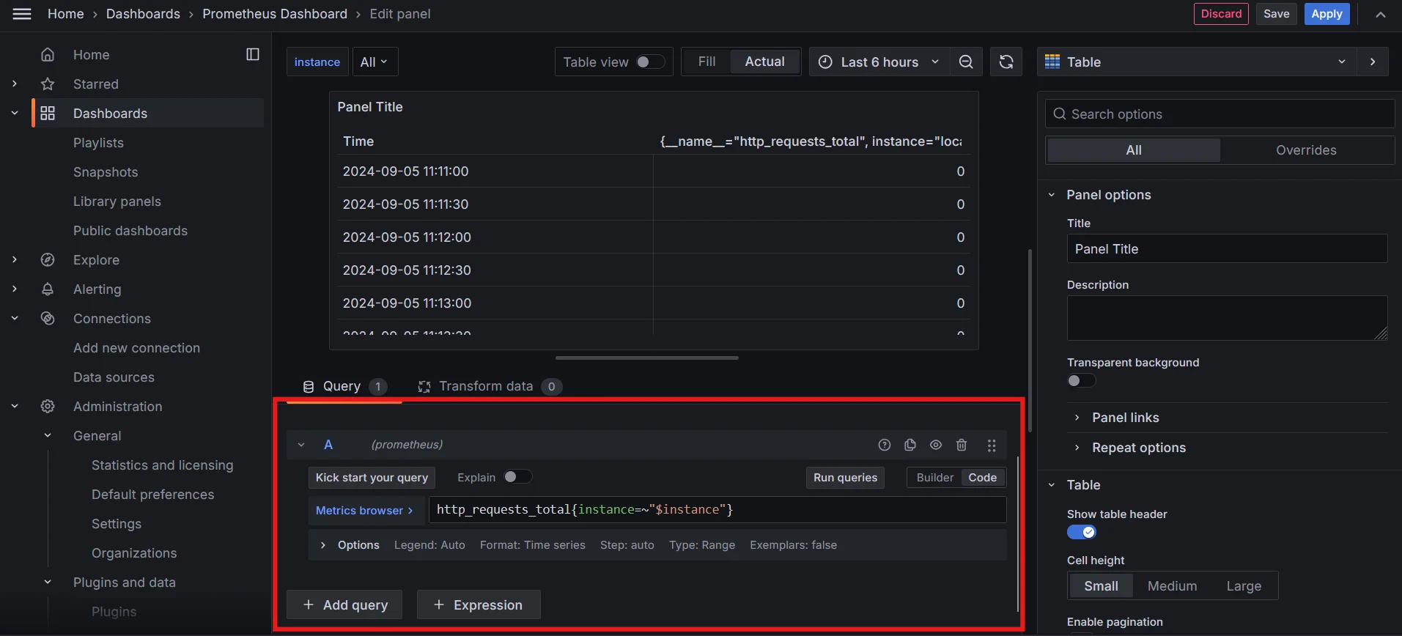
Task: Switch to Transform data tab
Action: pyautogui.click(x=489, y=386)
